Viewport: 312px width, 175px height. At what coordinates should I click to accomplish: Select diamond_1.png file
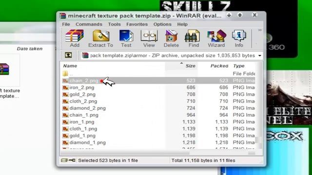(x=158, y=142)
